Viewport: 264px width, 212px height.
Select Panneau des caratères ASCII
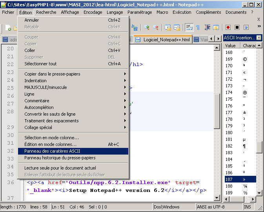point(73,151)
